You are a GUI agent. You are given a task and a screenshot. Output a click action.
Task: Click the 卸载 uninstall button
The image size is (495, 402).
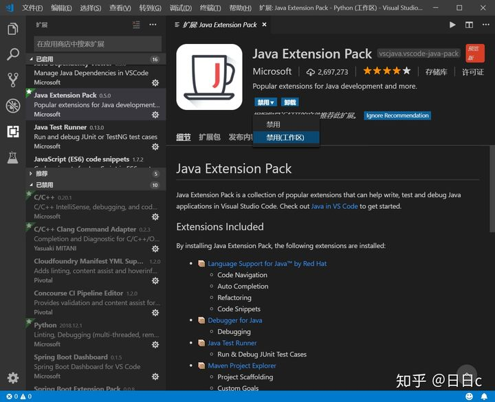(290, 102)
